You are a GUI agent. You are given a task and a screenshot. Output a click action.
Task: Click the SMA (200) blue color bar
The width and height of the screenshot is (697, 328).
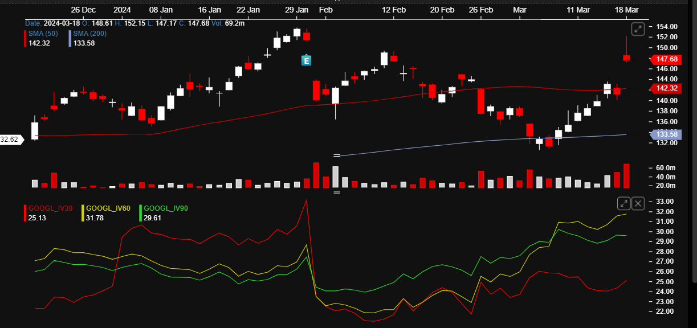[70, 38]
